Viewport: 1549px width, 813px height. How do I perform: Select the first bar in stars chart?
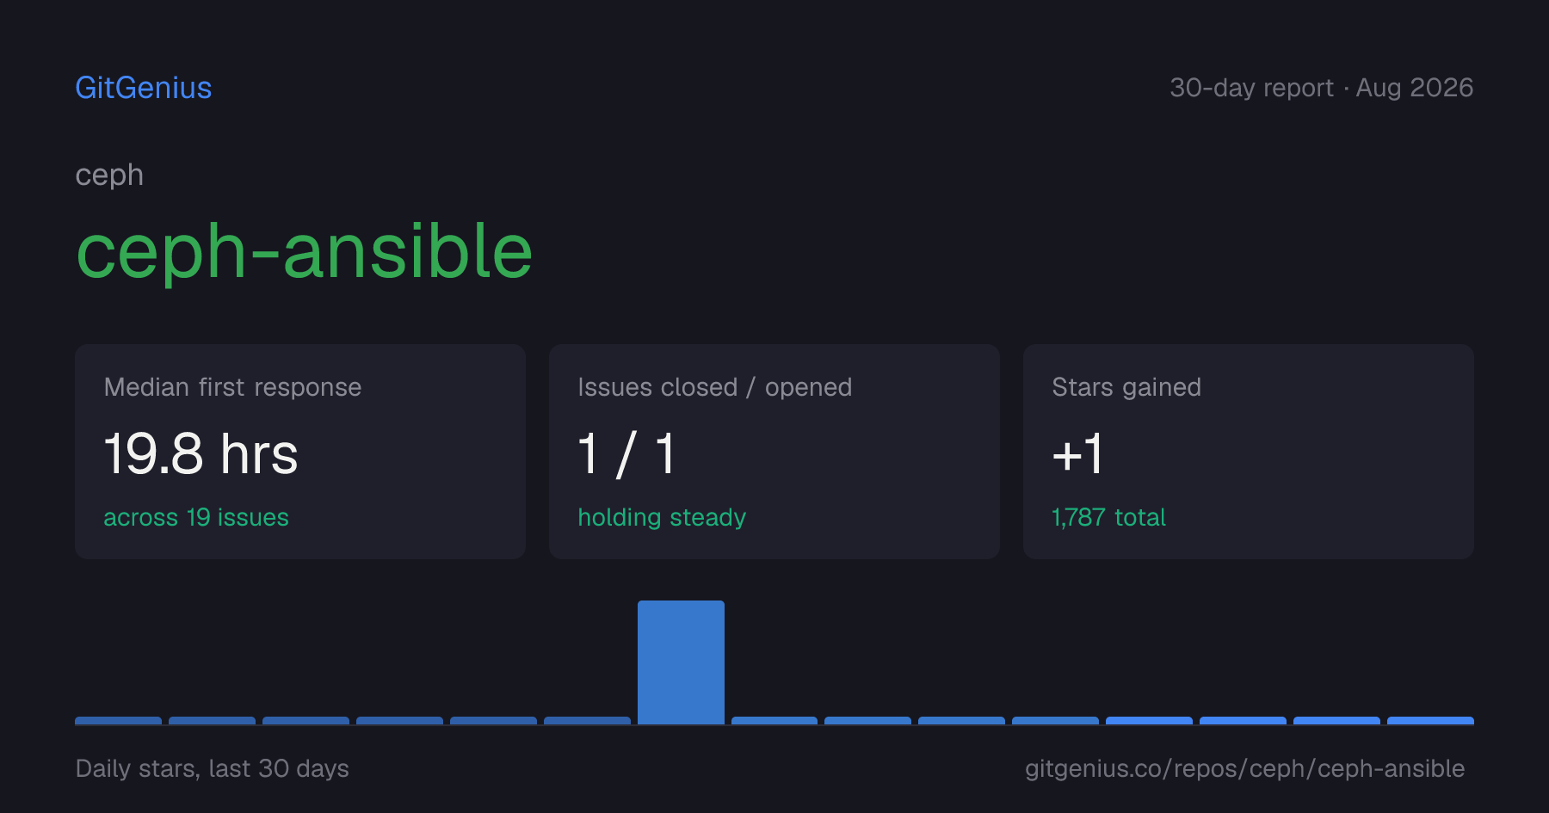pos(118,721)
